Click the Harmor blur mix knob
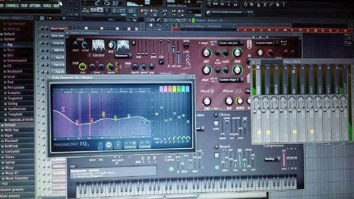Image resolution: width=354 pixels, height=199 pixels. (x=82, y=66)
